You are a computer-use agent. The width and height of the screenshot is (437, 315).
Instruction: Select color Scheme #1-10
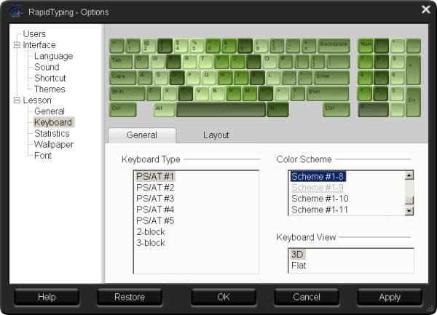point(320,199)
